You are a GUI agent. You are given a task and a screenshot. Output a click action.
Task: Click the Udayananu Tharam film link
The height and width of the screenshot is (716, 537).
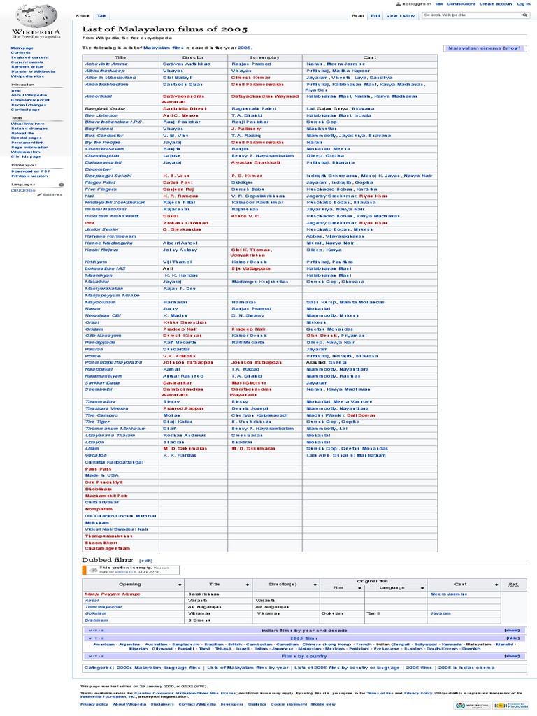pos(110,436)
